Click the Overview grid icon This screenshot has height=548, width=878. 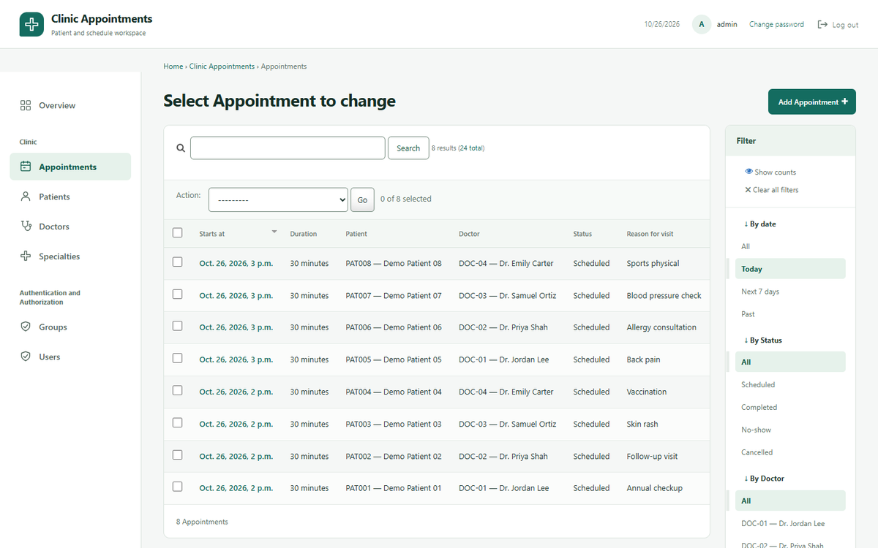(26, 105)
